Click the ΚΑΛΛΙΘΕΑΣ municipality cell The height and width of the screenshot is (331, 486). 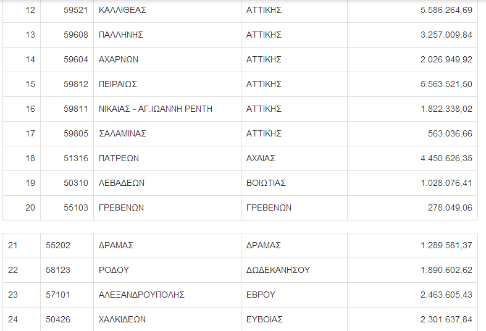coord(122,10)
